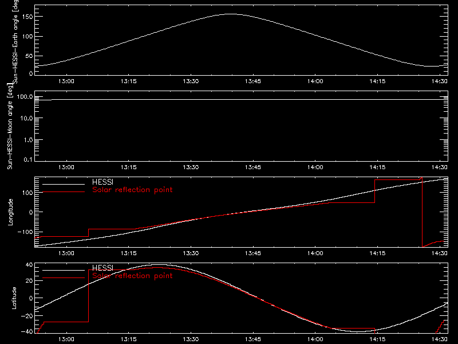
Task: Click the 150 tick on Earth angle plot
Action: click(x=28, y=17)
